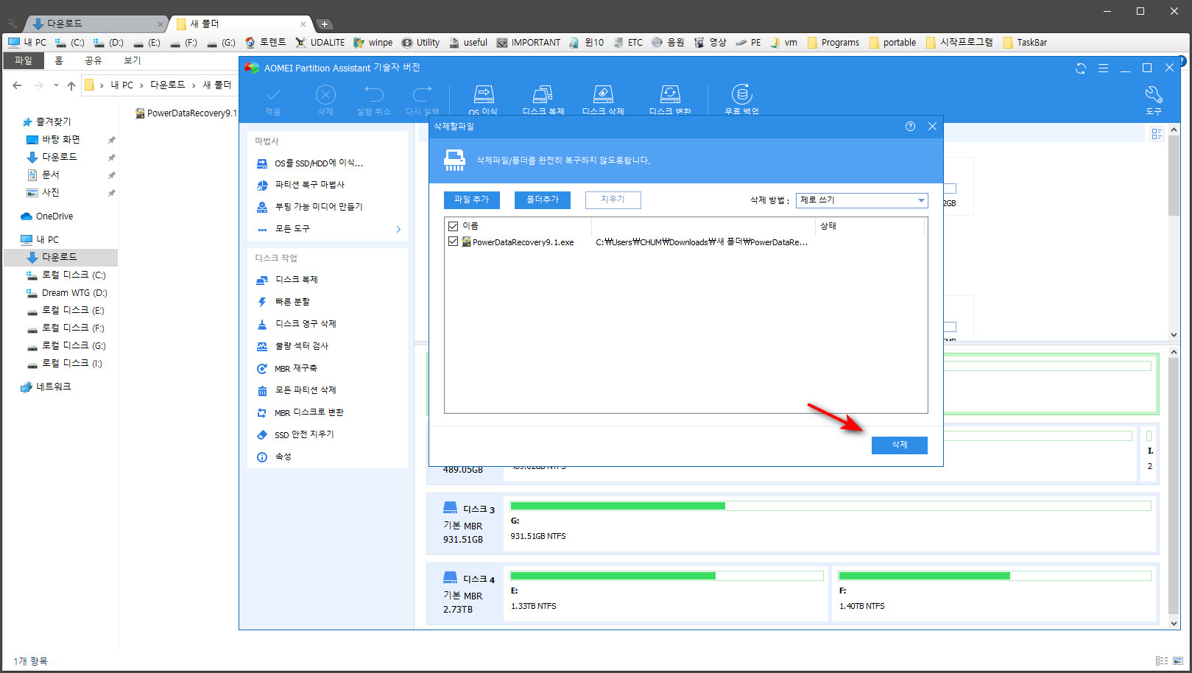
Task: Click the disk convert toolbar icon
Action: (670, 94)
